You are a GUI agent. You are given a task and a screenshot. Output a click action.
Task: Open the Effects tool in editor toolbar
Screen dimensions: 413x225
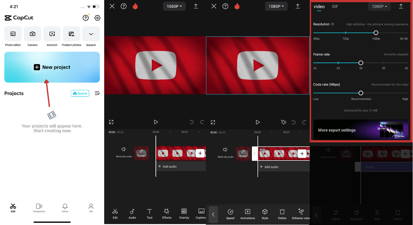click(167, 213)
